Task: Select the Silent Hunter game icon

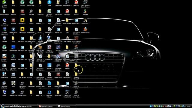Action: (85, 4)
